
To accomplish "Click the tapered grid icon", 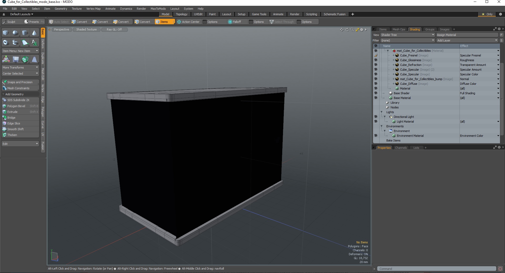I will [x=34, y=59].
